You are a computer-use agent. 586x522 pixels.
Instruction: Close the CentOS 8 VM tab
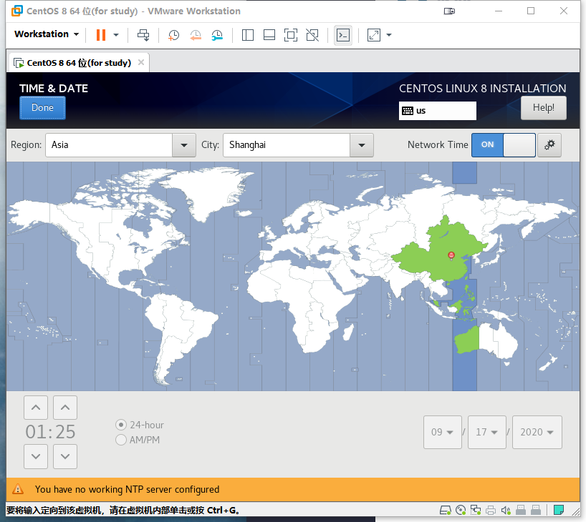pos(141,62)
